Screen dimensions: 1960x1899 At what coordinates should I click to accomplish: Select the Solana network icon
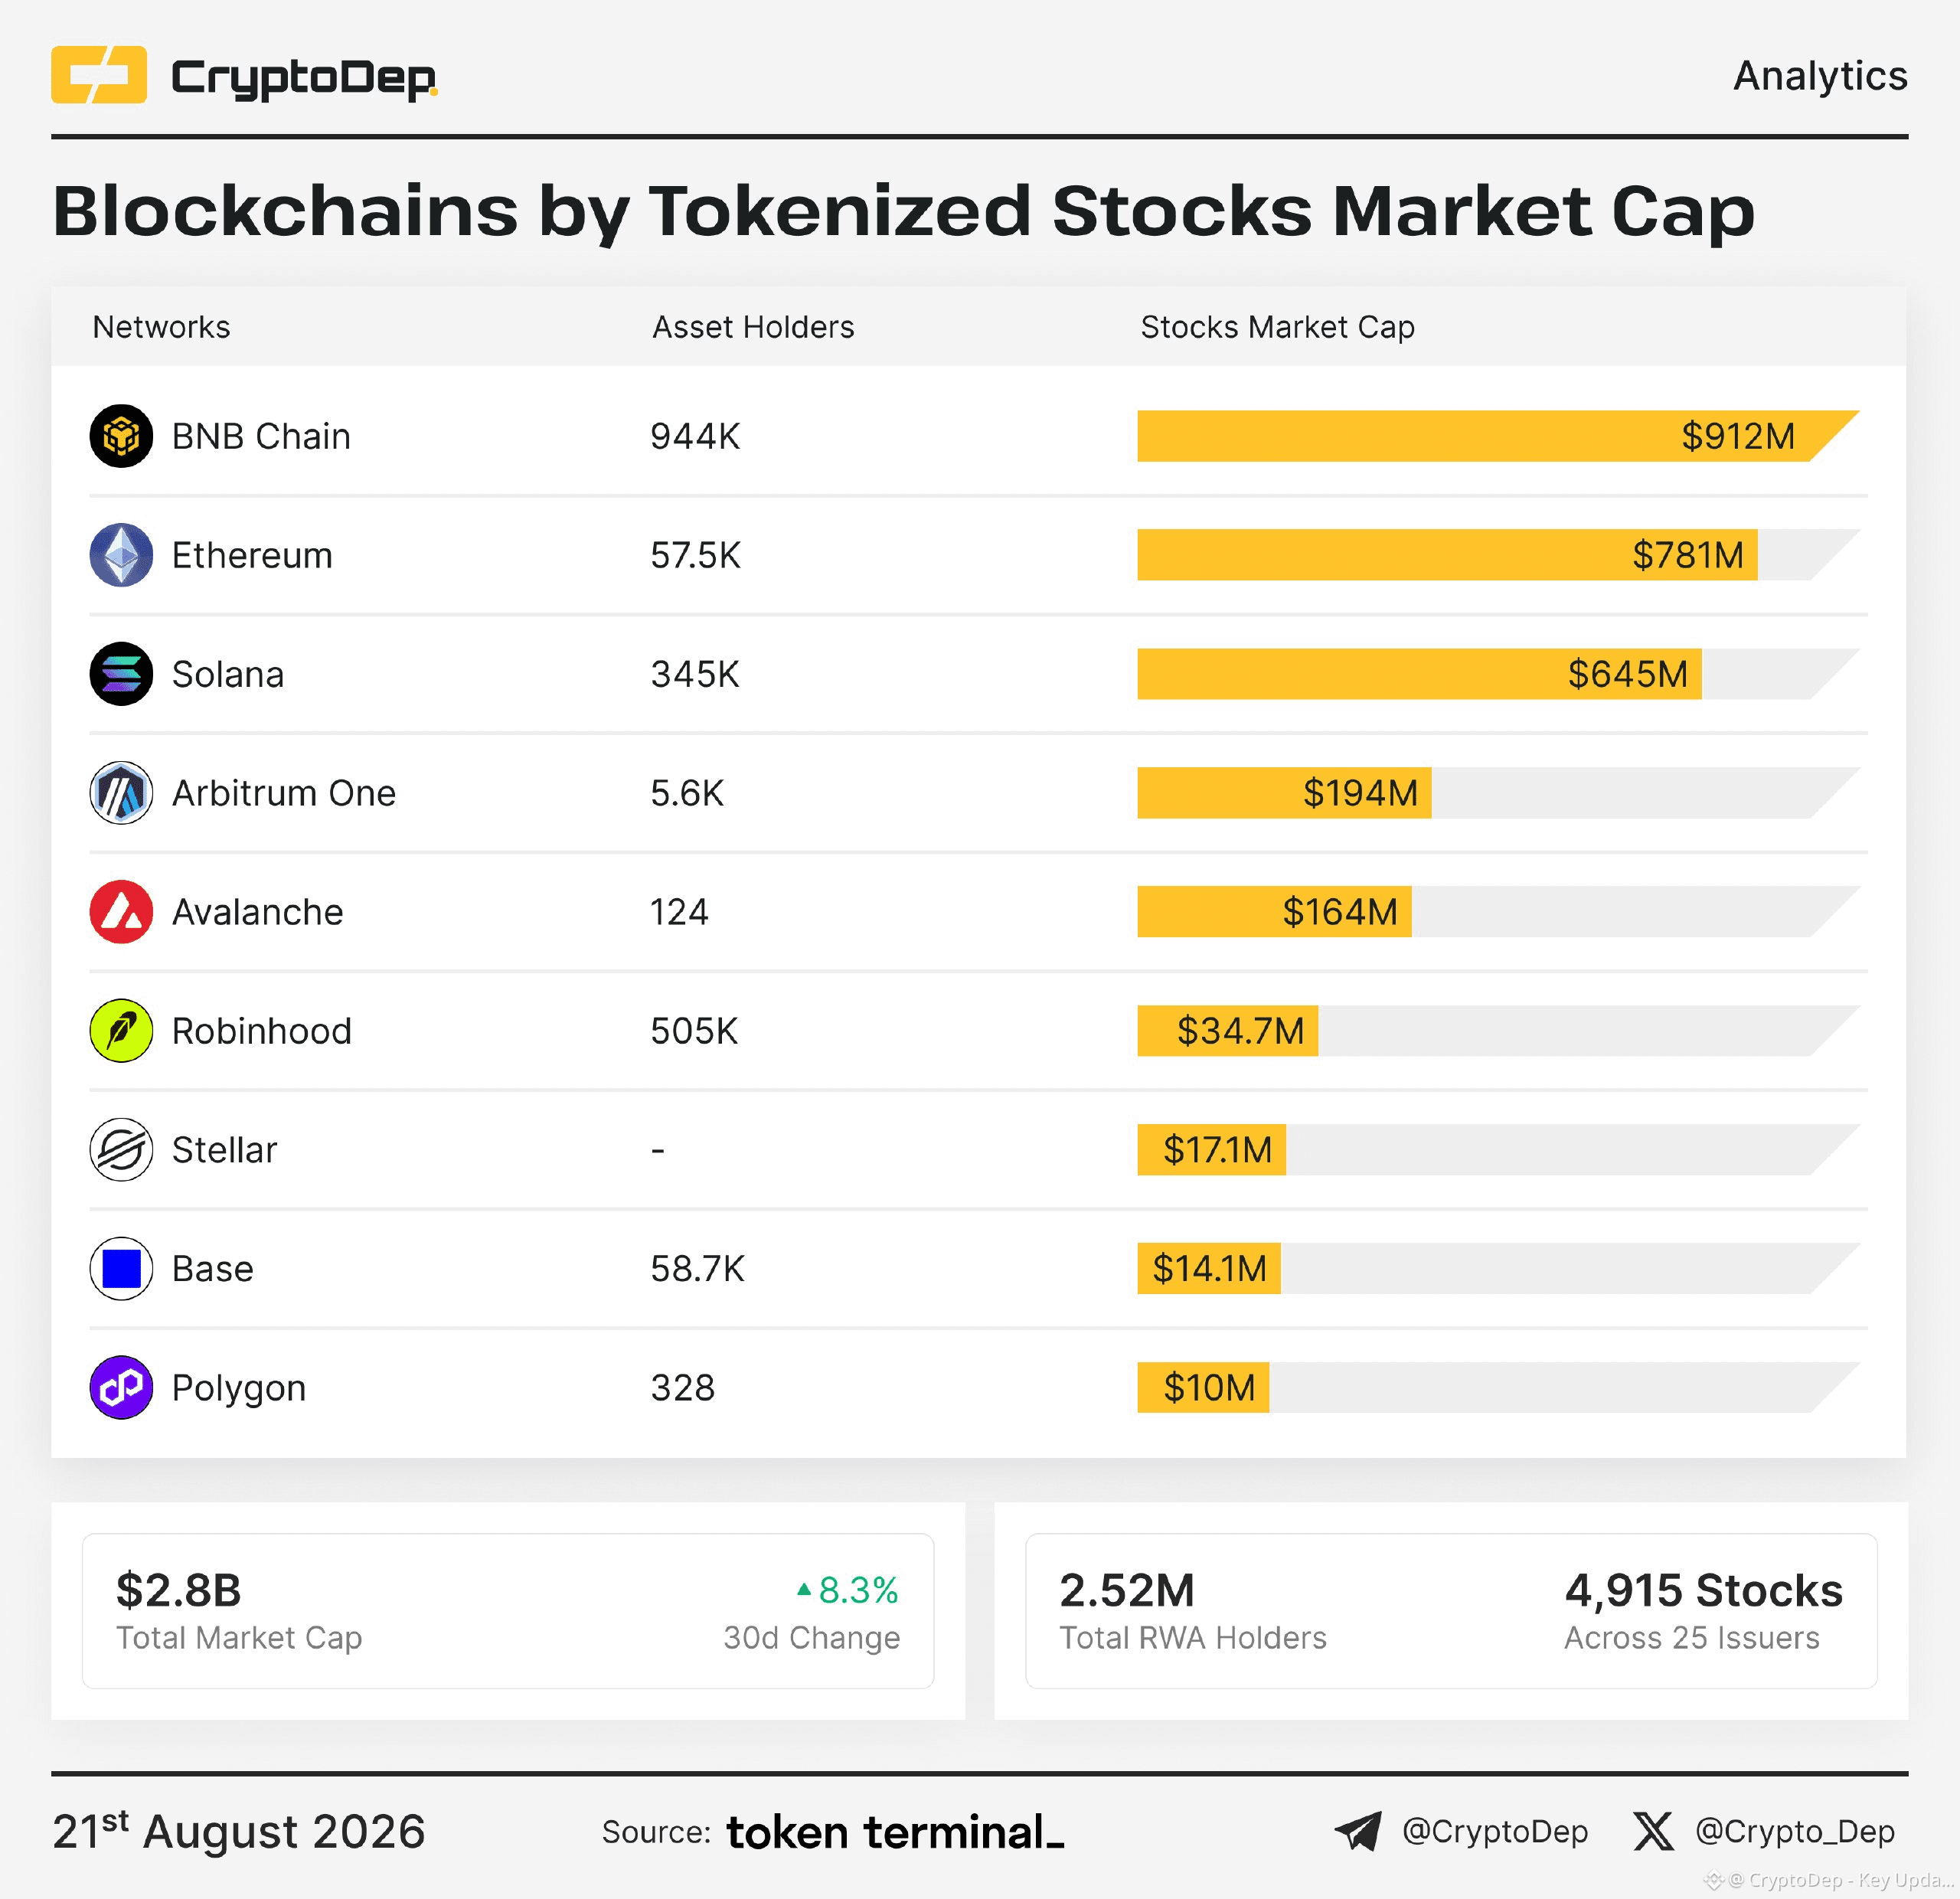point(121,674)
